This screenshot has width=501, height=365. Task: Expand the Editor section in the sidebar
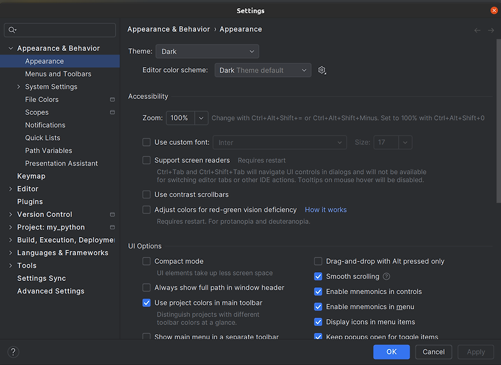click(x=11, y=188)
